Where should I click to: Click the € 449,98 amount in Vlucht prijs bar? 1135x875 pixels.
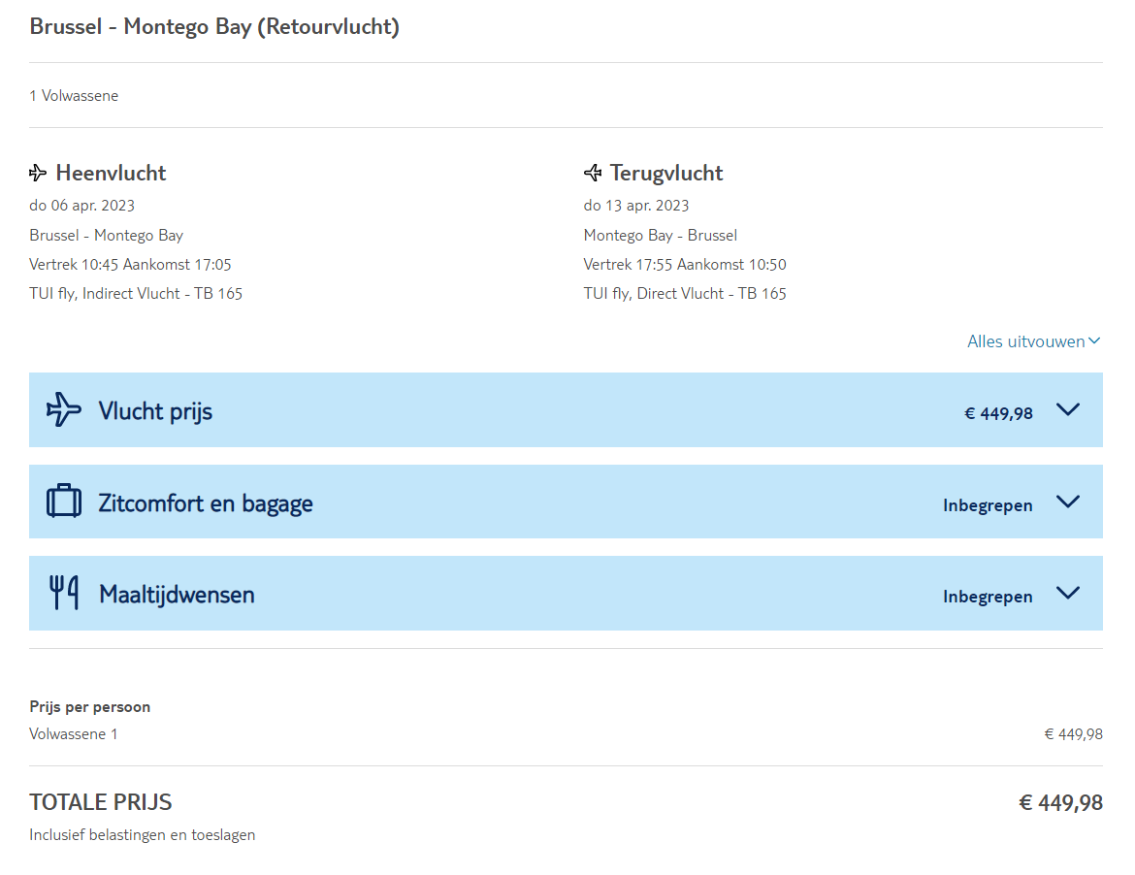[x=998, y=413]
